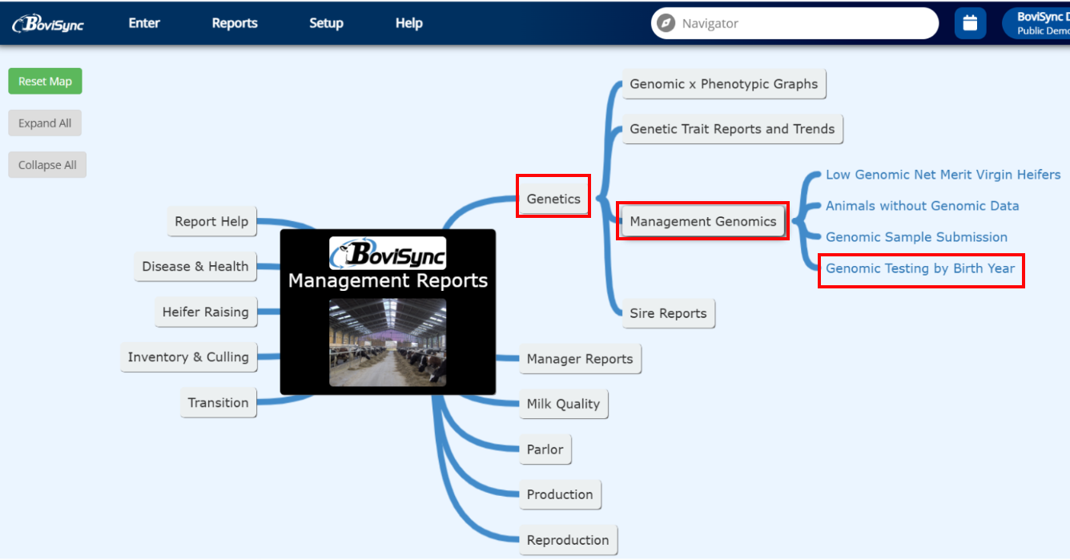1070x560 pixels.
Task: Open Low Genomic Net Merit Virgin Heifers report
Action: [943, 175]
